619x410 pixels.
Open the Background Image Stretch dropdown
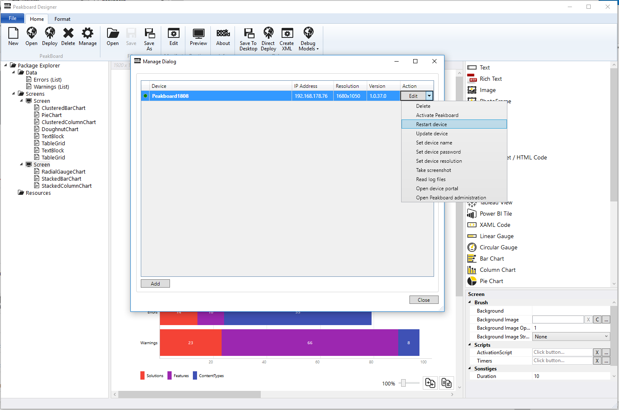(x=606, y=337)
